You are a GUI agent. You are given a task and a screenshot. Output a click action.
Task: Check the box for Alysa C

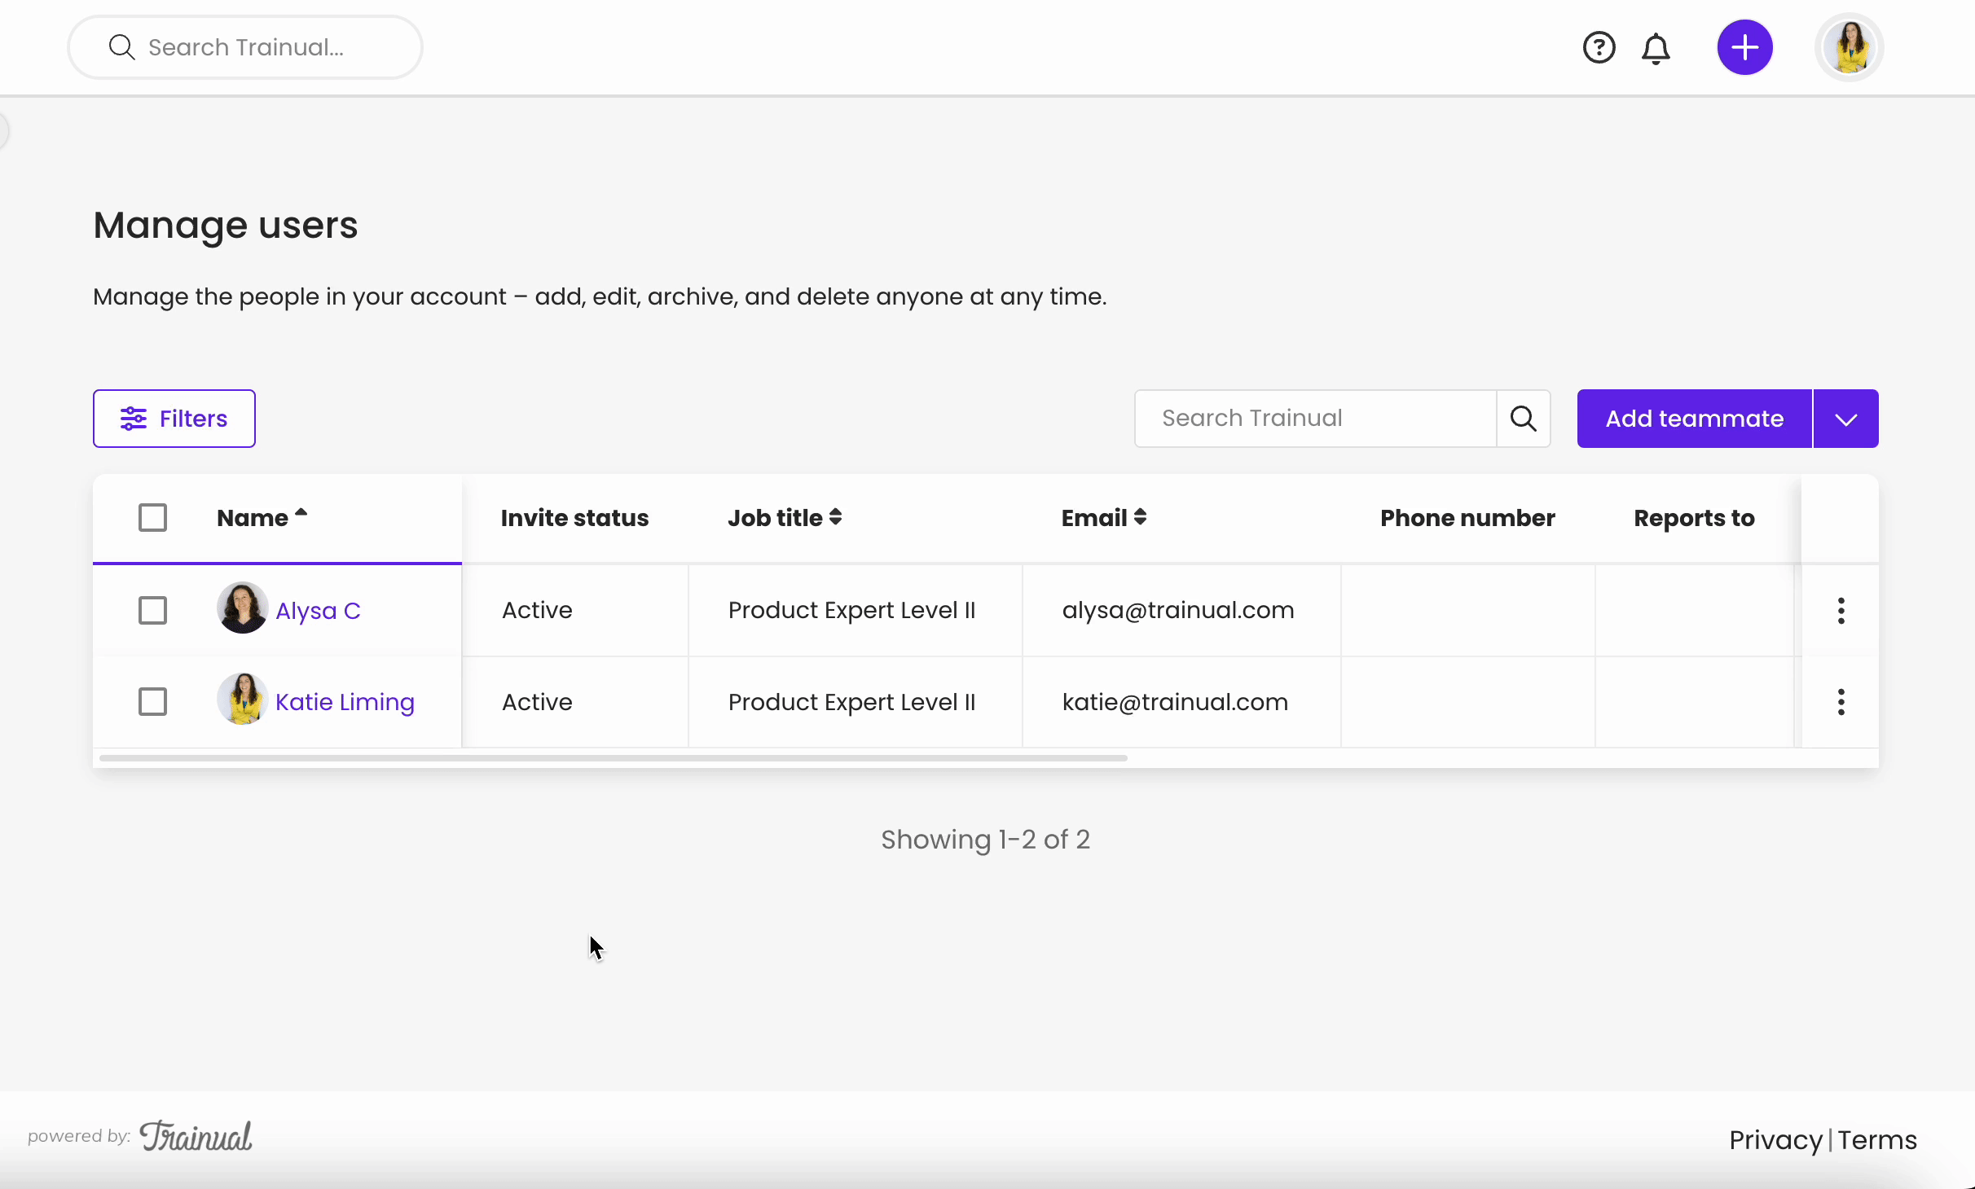pos(152,610)
